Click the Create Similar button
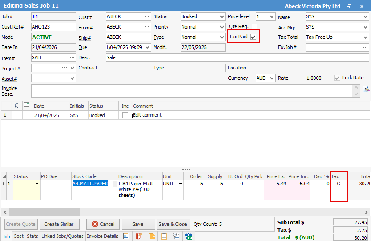 59,224
